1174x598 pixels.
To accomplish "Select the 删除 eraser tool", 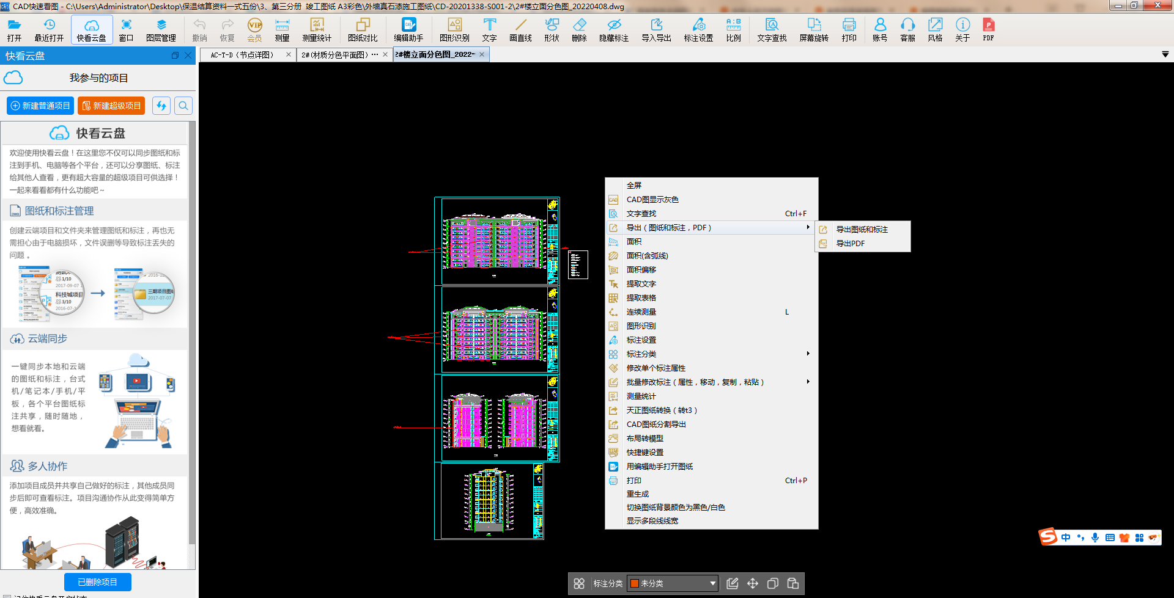I will (x=579, y=29).
